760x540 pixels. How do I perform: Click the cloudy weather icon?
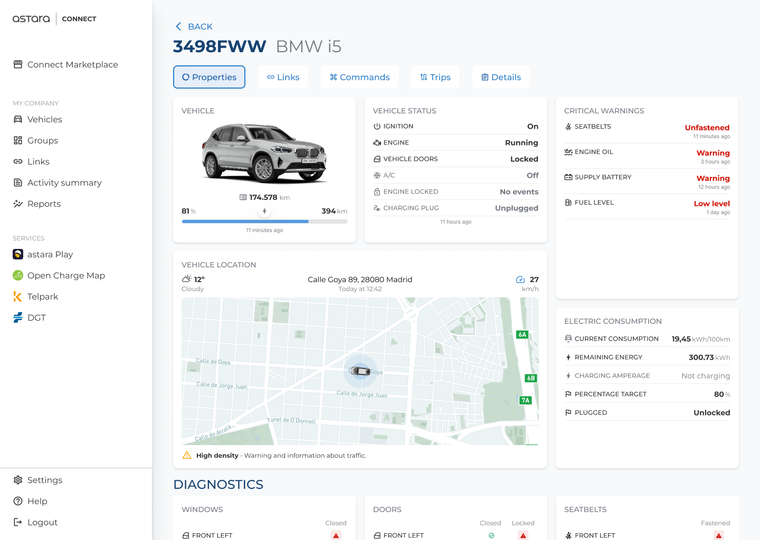[186, 279]
